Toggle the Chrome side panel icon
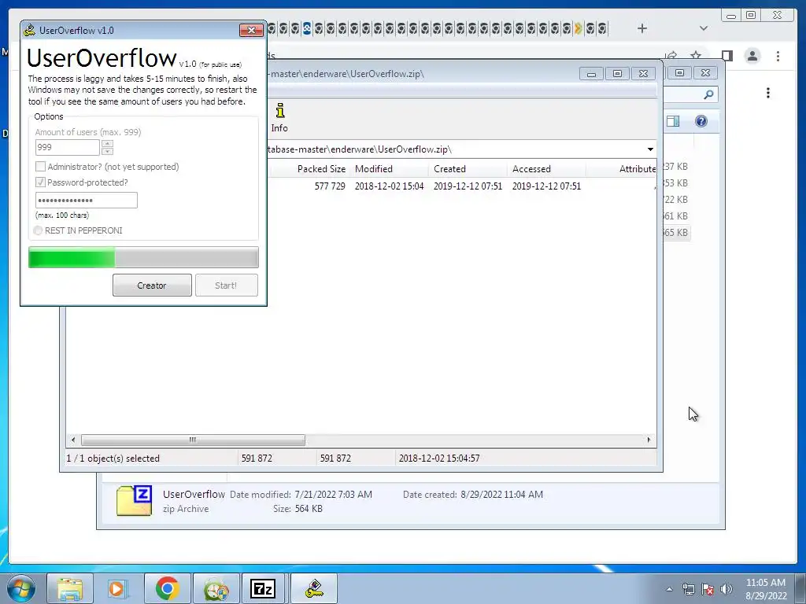The width and height of the screenshot is (806, 604). [x=727, y=56]
